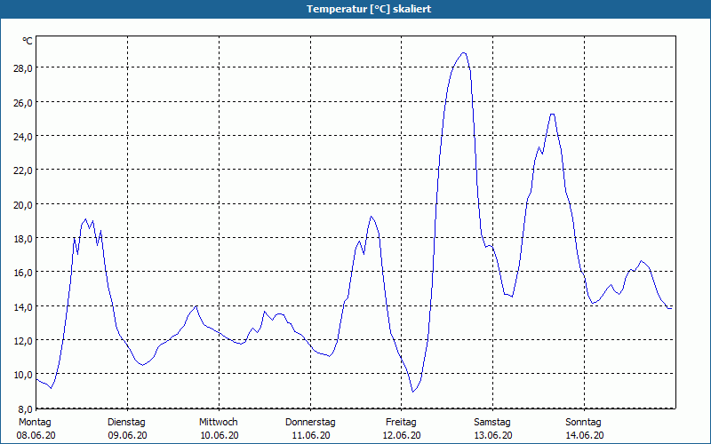
Task: Click the 'Freitag' day label
Action: [x=402, y=423]
